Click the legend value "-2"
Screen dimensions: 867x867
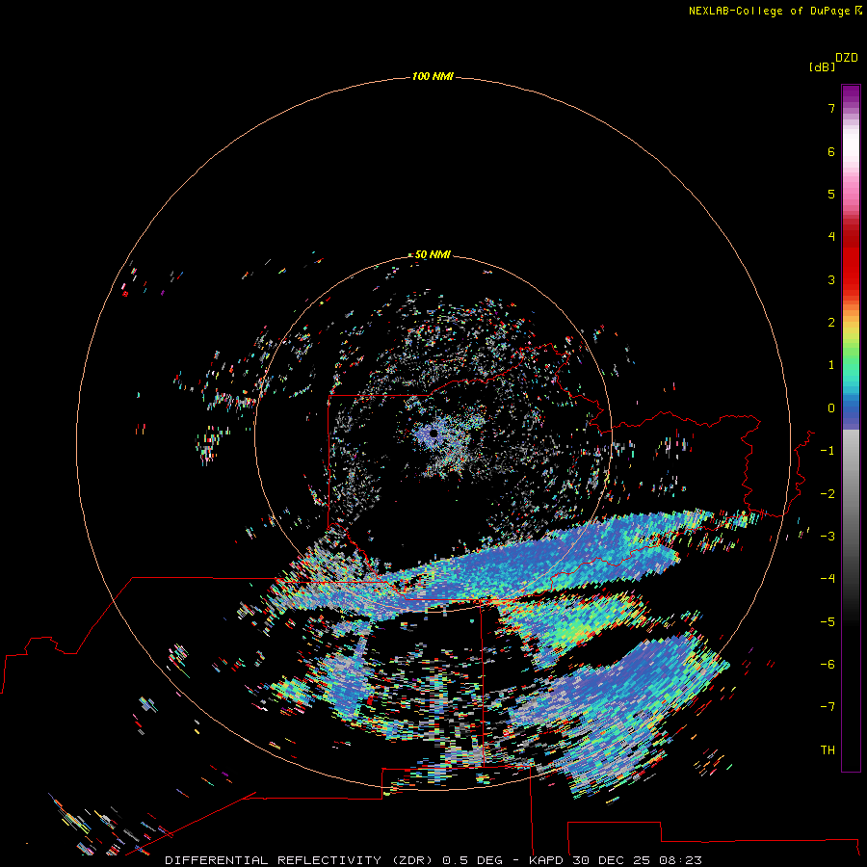point(828,494)
